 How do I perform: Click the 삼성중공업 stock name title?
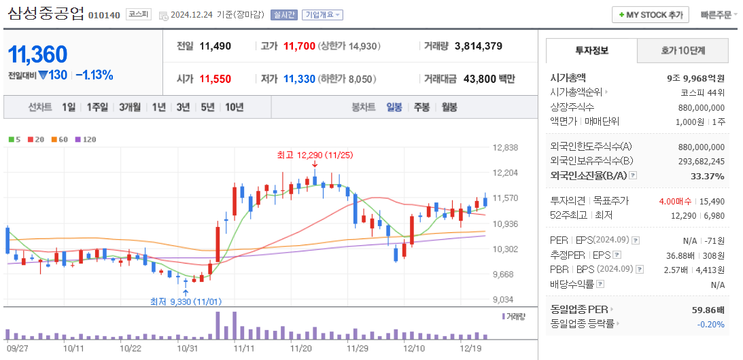pos(46,14)
